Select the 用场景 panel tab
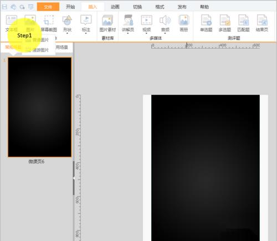This screenshot has height=241, width=277. (x=61, y=47)
